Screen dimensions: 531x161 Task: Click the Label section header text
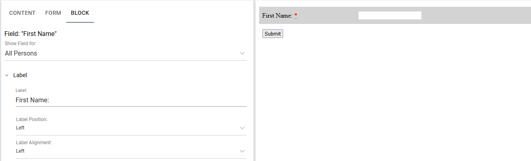point(20,75)
